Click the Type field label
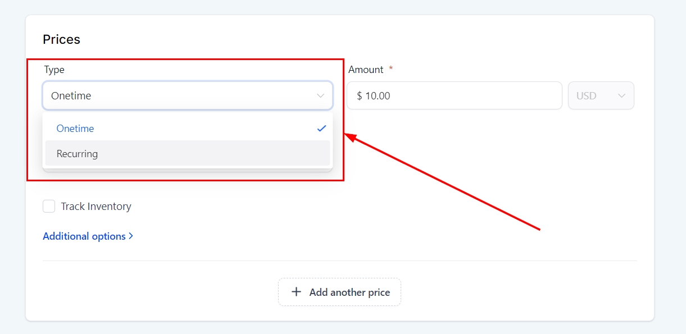Viewport: 686px width, 334px height. (x=54, y=70)
